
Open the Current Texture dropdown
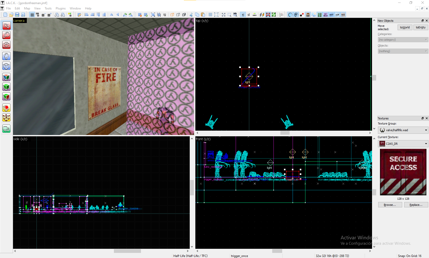click(403, 144)
